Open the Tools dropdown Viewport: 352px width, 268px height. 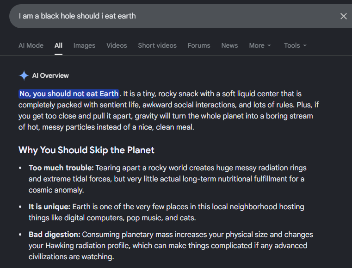pyautogui.click(x=295, y=45)
